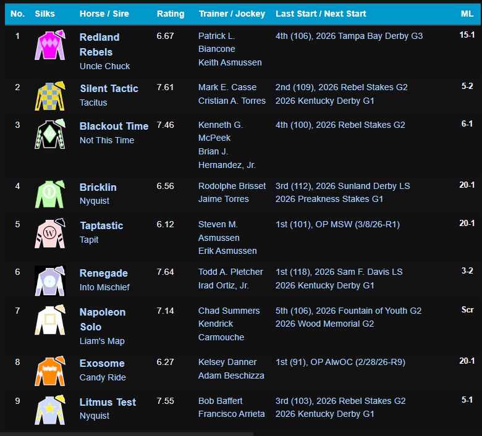Open the Renegade horse profile link
The height and width of the screenshot is (436, 482).
104,273
